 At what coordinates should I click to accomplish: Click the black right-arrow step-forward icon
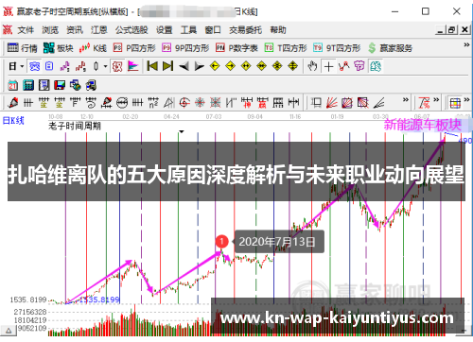point(200,66)
